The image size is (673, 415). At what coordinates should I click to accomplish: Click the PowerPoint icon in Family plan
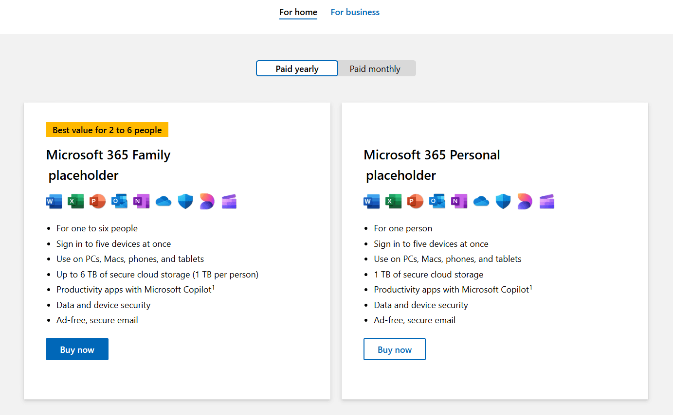coord(97,201)
